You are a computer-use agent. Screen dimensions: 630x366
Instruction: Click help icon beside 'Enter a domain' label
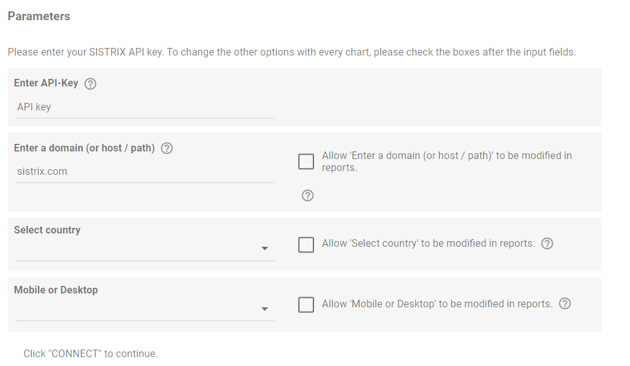click(167, 148)
